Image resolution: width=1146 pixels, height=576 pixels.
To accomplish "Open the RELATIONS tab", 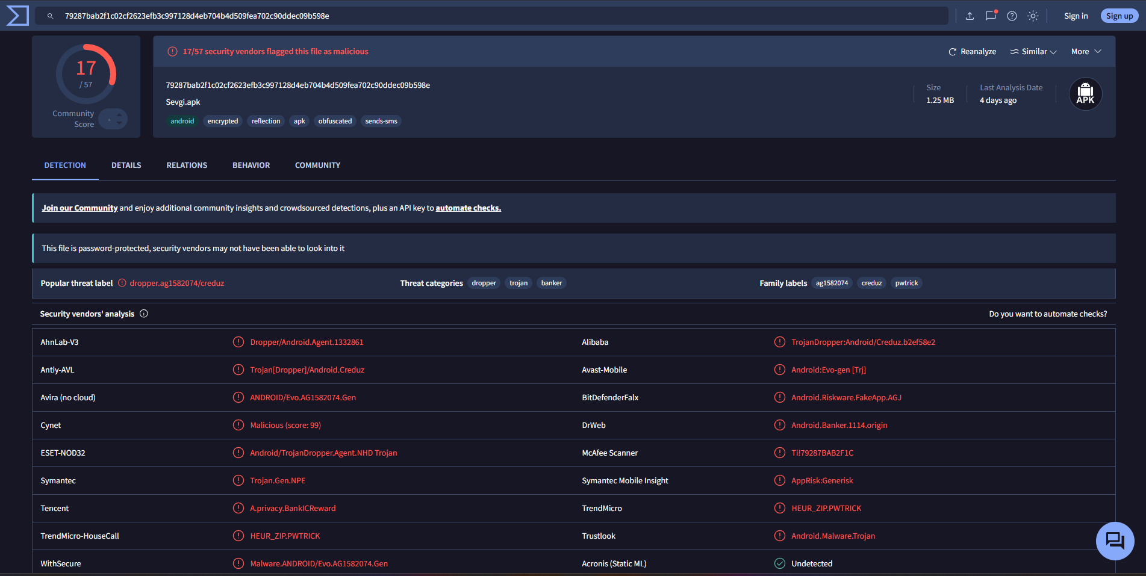I will [187, 165].
